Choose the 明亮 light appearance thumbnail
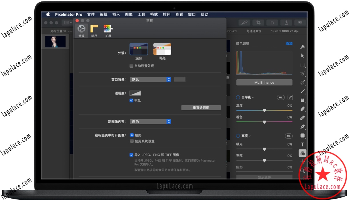 coord(162,49)
